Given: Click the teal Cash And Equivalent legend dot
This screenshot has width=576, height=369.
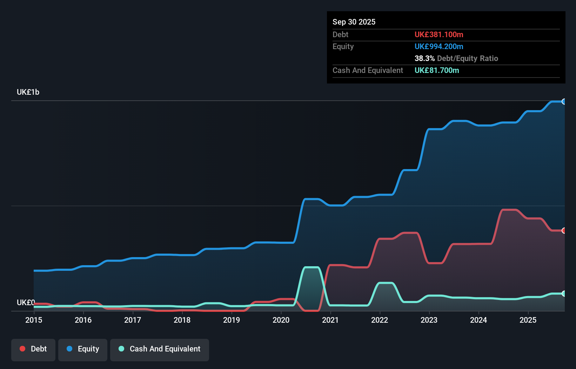Looking at the screenshot, I should coord(121,349).
